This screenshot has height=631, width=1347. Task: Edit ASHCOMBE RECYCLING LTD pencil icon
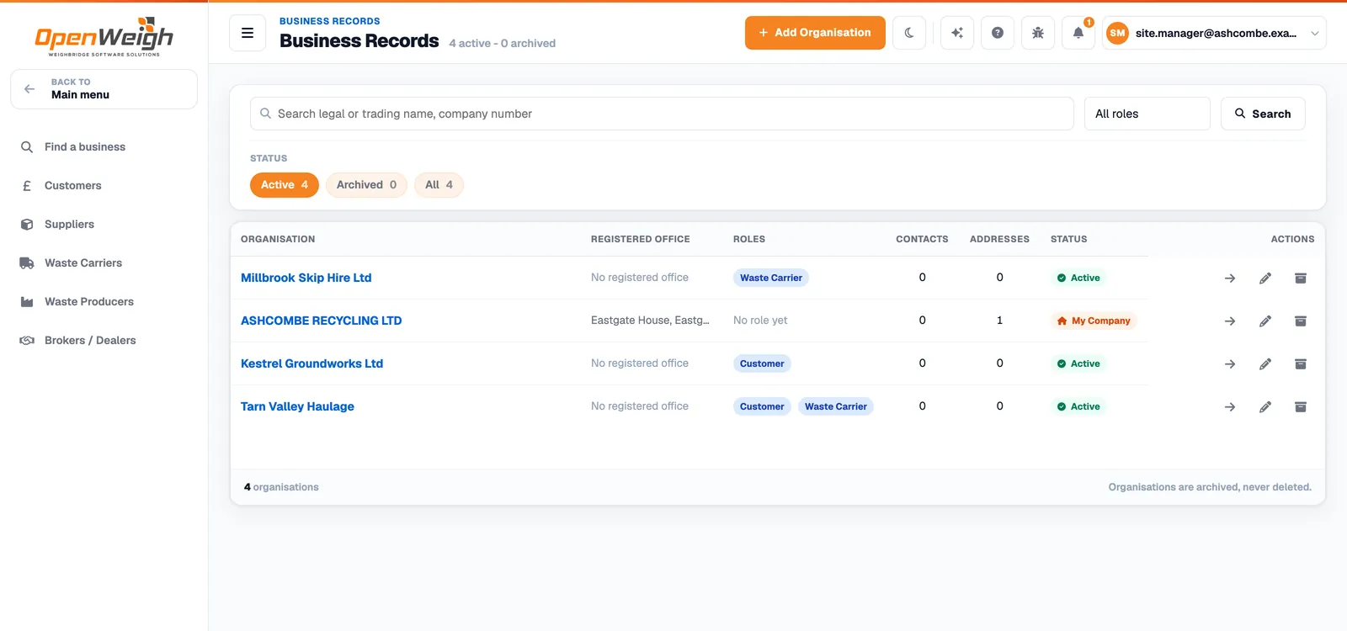(1265, 321)
